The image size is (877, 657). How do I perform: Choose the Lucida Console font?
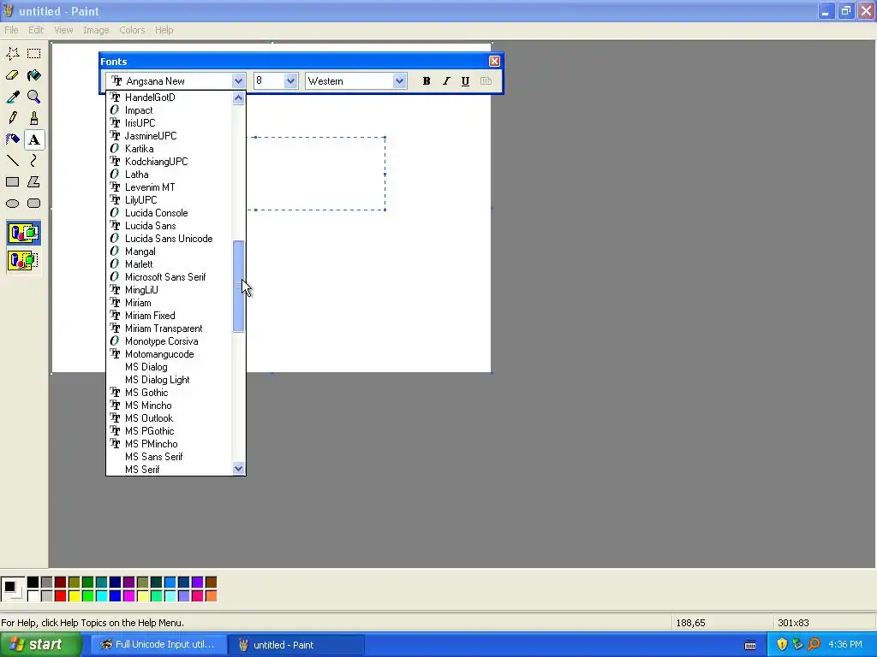pyautogui.click(x=169, y=213)
